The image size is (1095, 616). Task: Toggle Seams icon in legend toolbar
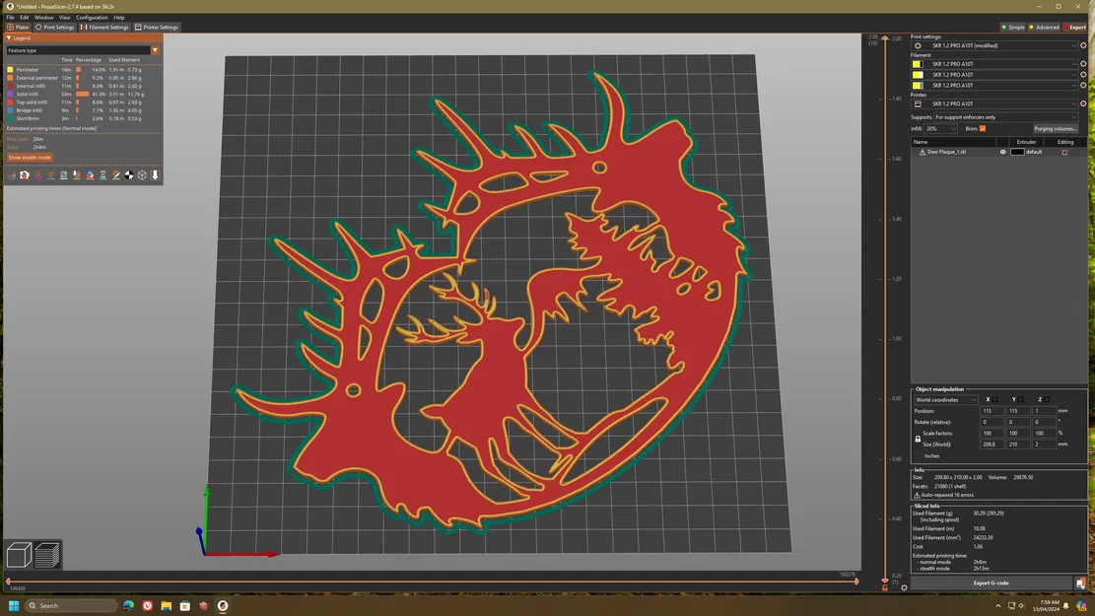point(63,175)
